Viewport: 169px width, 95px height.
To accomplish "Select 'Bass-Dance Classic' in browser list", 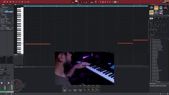I will click(x=156, y=79).
